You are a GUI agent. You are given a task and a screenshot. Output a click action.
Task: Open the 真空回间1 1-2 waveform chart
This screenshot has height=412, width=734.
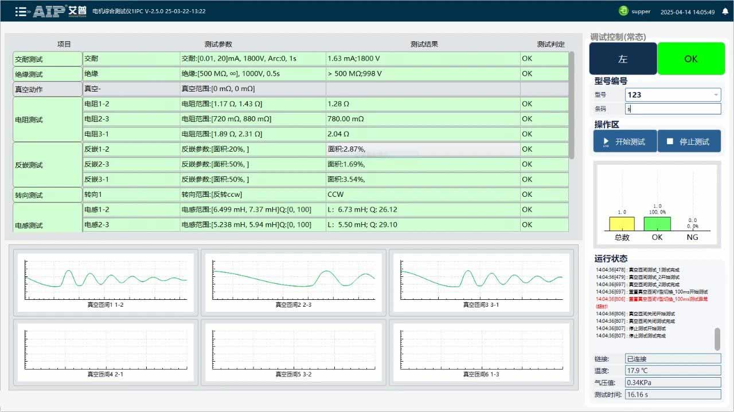105,282
